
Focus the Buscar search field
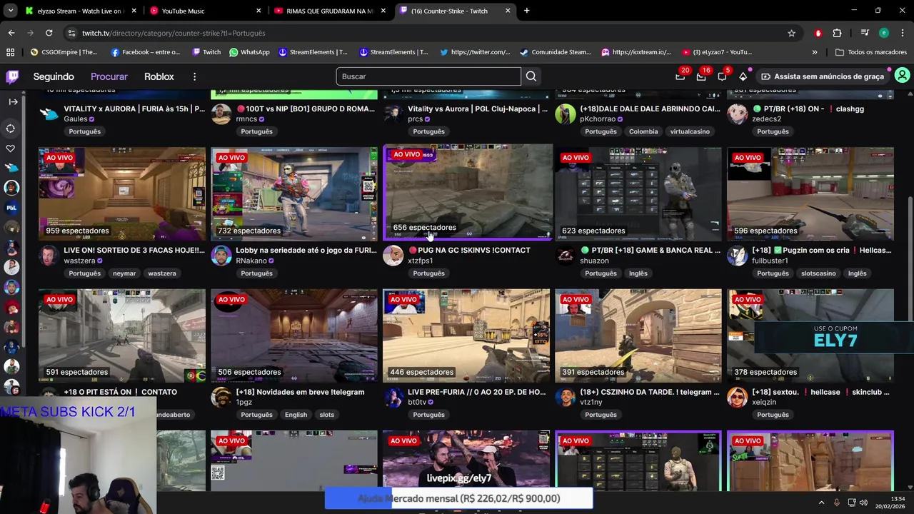pos(428,76)
